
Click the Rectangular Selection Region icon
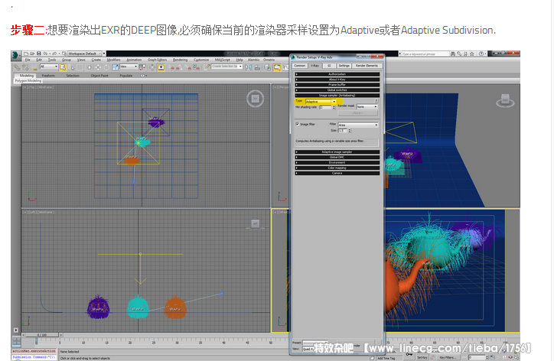(80, 67)
